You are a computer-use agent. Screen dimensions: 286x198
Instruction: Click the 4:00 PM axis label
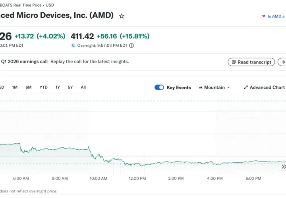point(215,178)
